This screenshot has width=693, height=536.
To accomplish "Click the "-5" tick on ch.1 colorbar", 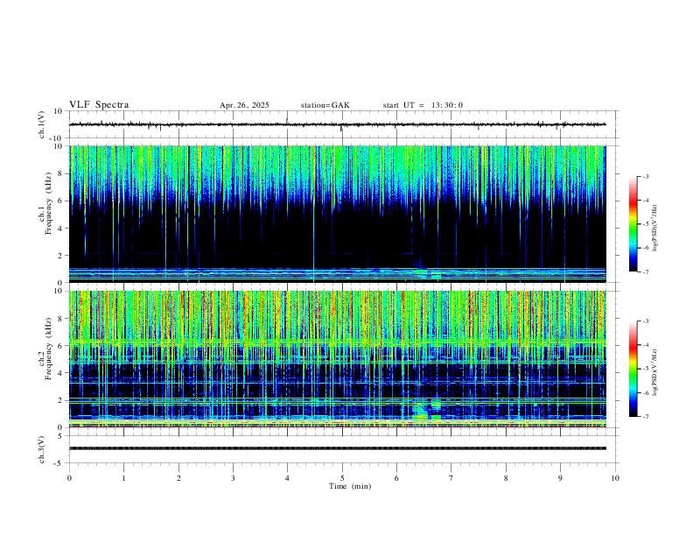I will coord(646,224).
